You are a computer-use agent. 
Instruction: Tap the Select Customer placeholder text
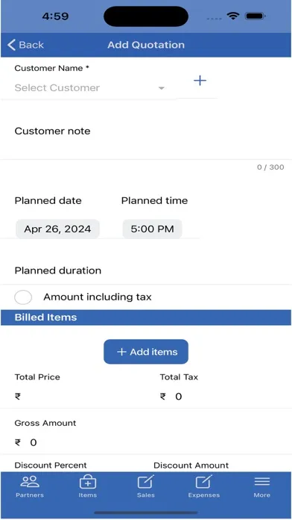coord(57,88)
